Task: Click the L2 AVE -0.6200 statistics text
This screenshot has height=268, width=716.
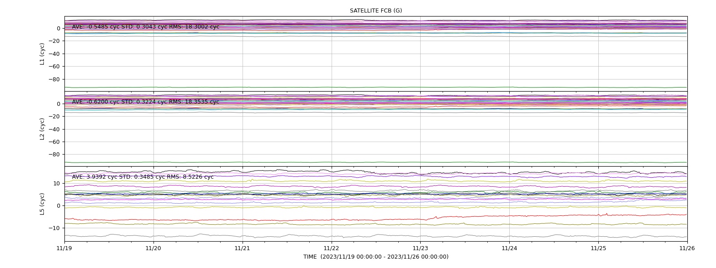Action: (146, 102)
